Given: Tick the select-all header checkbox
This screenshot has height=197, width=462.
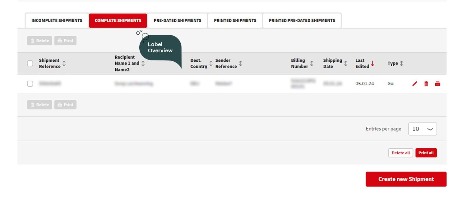Looking at the screenshot, I should [30, 63].
